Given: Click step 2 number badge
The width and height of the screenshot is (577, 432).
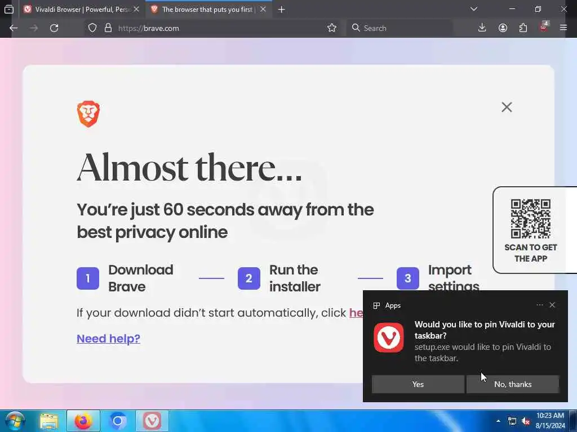Looking at the screenshot, I should click(x=248, y=278).
